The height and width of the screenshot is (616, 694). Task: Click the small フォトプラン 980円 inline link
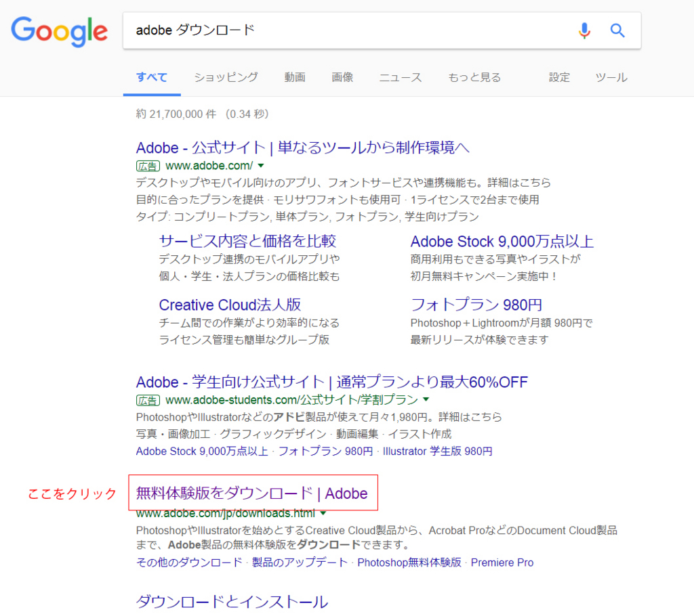325,451
